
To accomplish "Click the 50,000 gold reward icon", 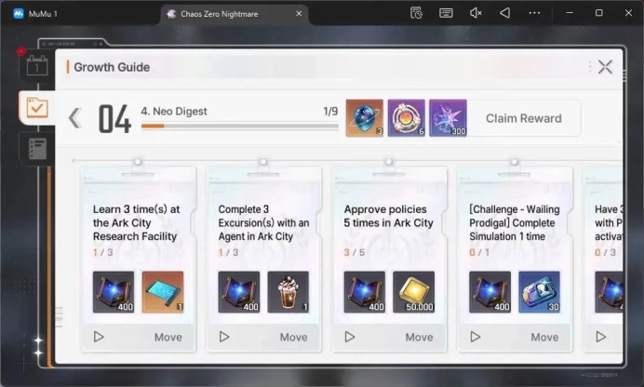I will point(413,292).
